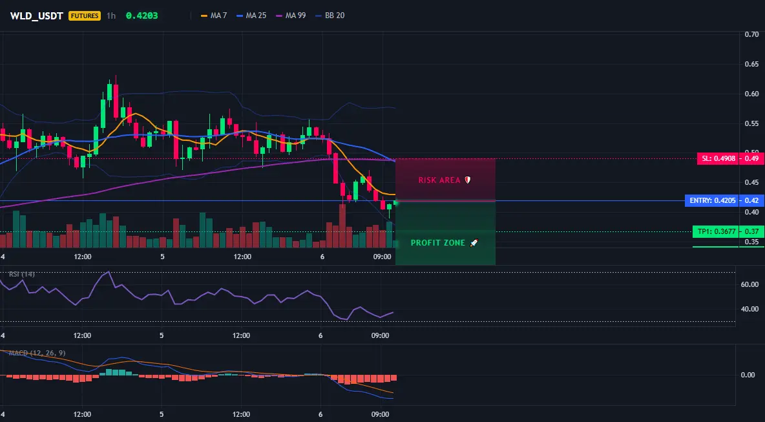Toggle the MA 7 legend entry
The width and height of the screenshot is (765, 422).
tap(214, 16)
